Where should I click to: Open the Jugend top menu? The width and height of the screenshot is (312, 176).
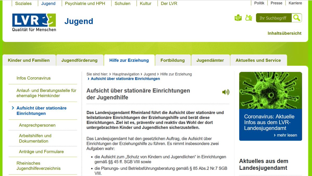point(48,3)
